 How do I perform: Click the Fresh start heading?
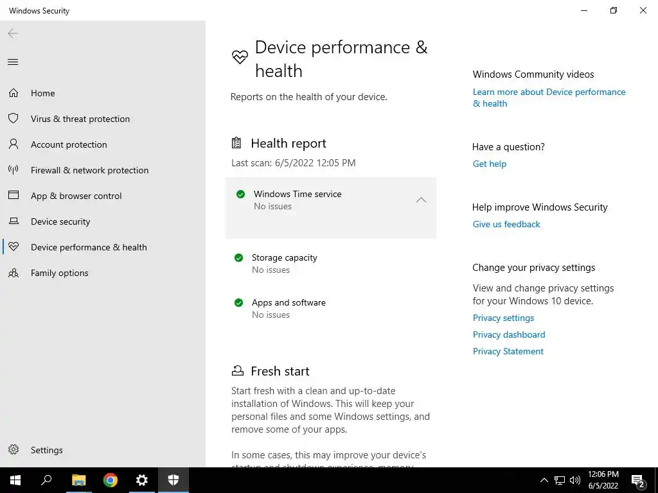[280, 371]
